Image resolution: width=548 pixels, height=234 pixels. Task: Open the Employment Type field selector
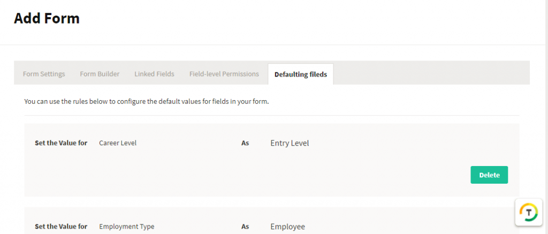[127, 227]
